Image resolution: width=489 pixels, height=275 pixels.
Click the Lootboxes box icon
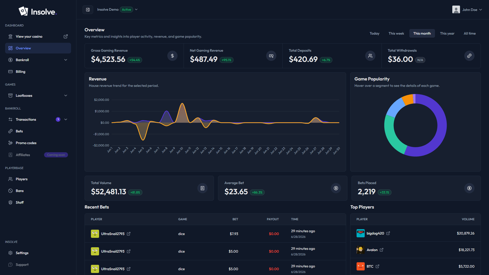10,95
